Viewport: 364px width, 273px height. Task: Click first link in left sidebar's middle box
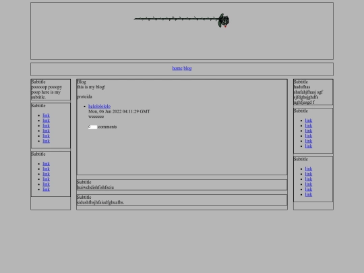point(47,115)
